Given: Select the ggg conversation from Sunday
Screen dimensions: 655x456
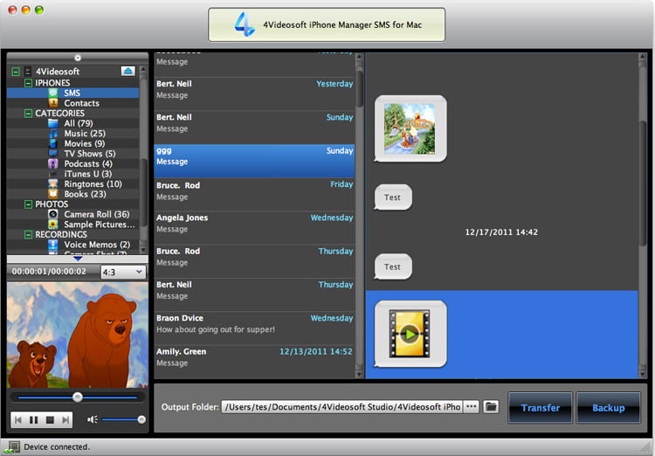Looking at the screenshot, I should click(254, 161).
